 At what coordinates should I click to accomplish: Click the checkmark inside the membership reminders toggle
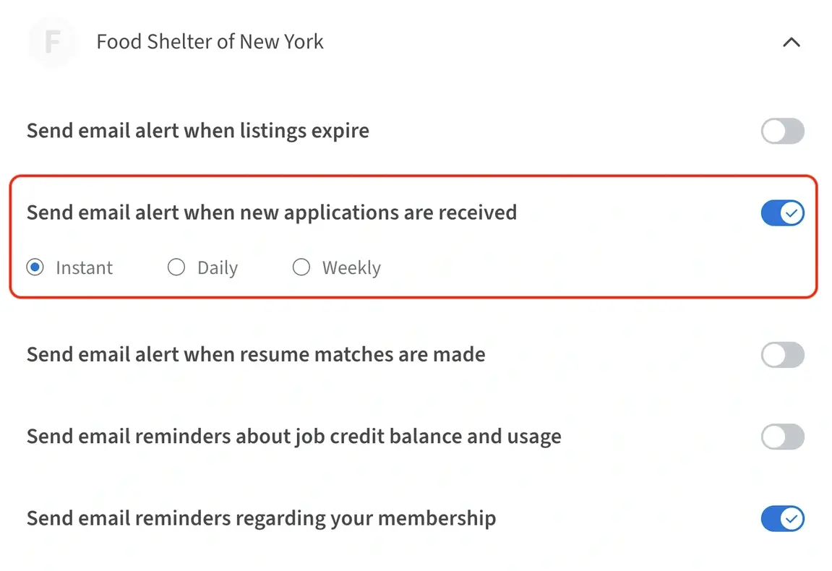click(793, 518)
